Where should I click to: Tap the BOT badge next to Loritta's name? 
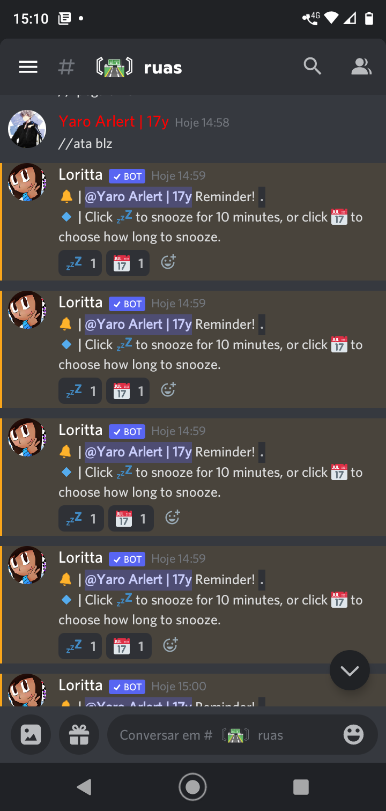[127, 175]
